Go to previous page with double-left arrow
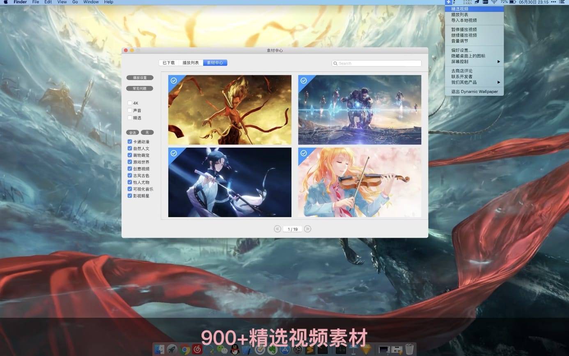Viewport: 569px width, 356px height. 278,229
